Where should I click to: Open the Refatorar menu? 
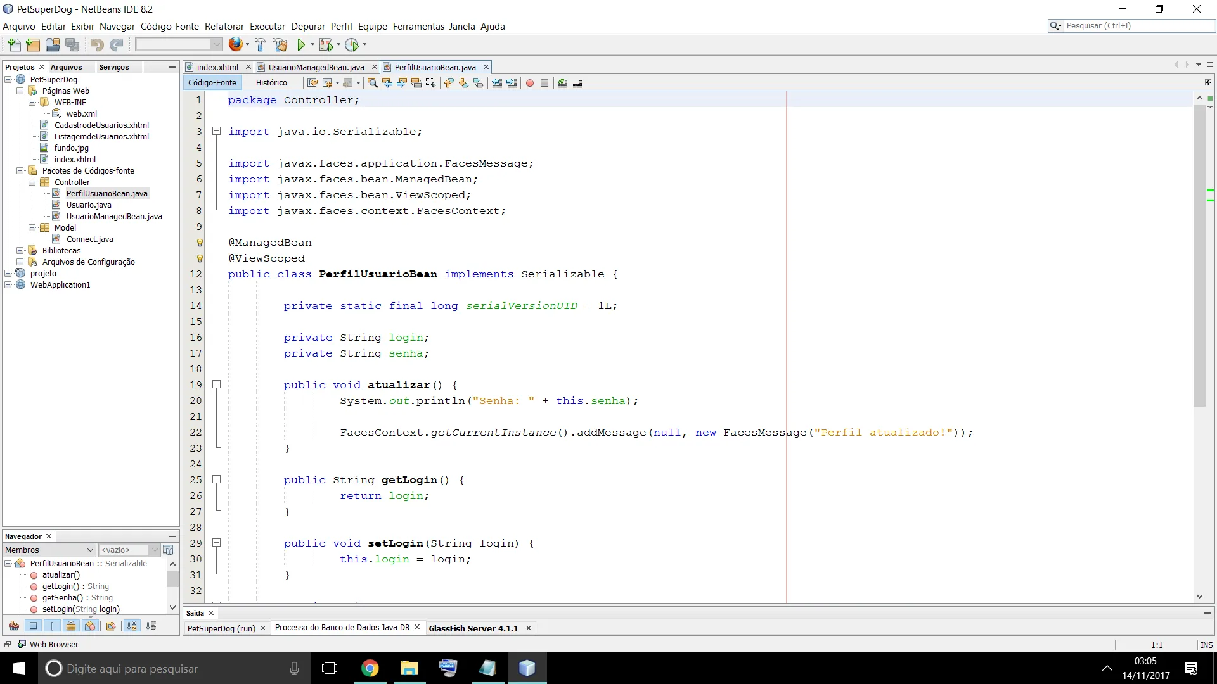[224, 27]
